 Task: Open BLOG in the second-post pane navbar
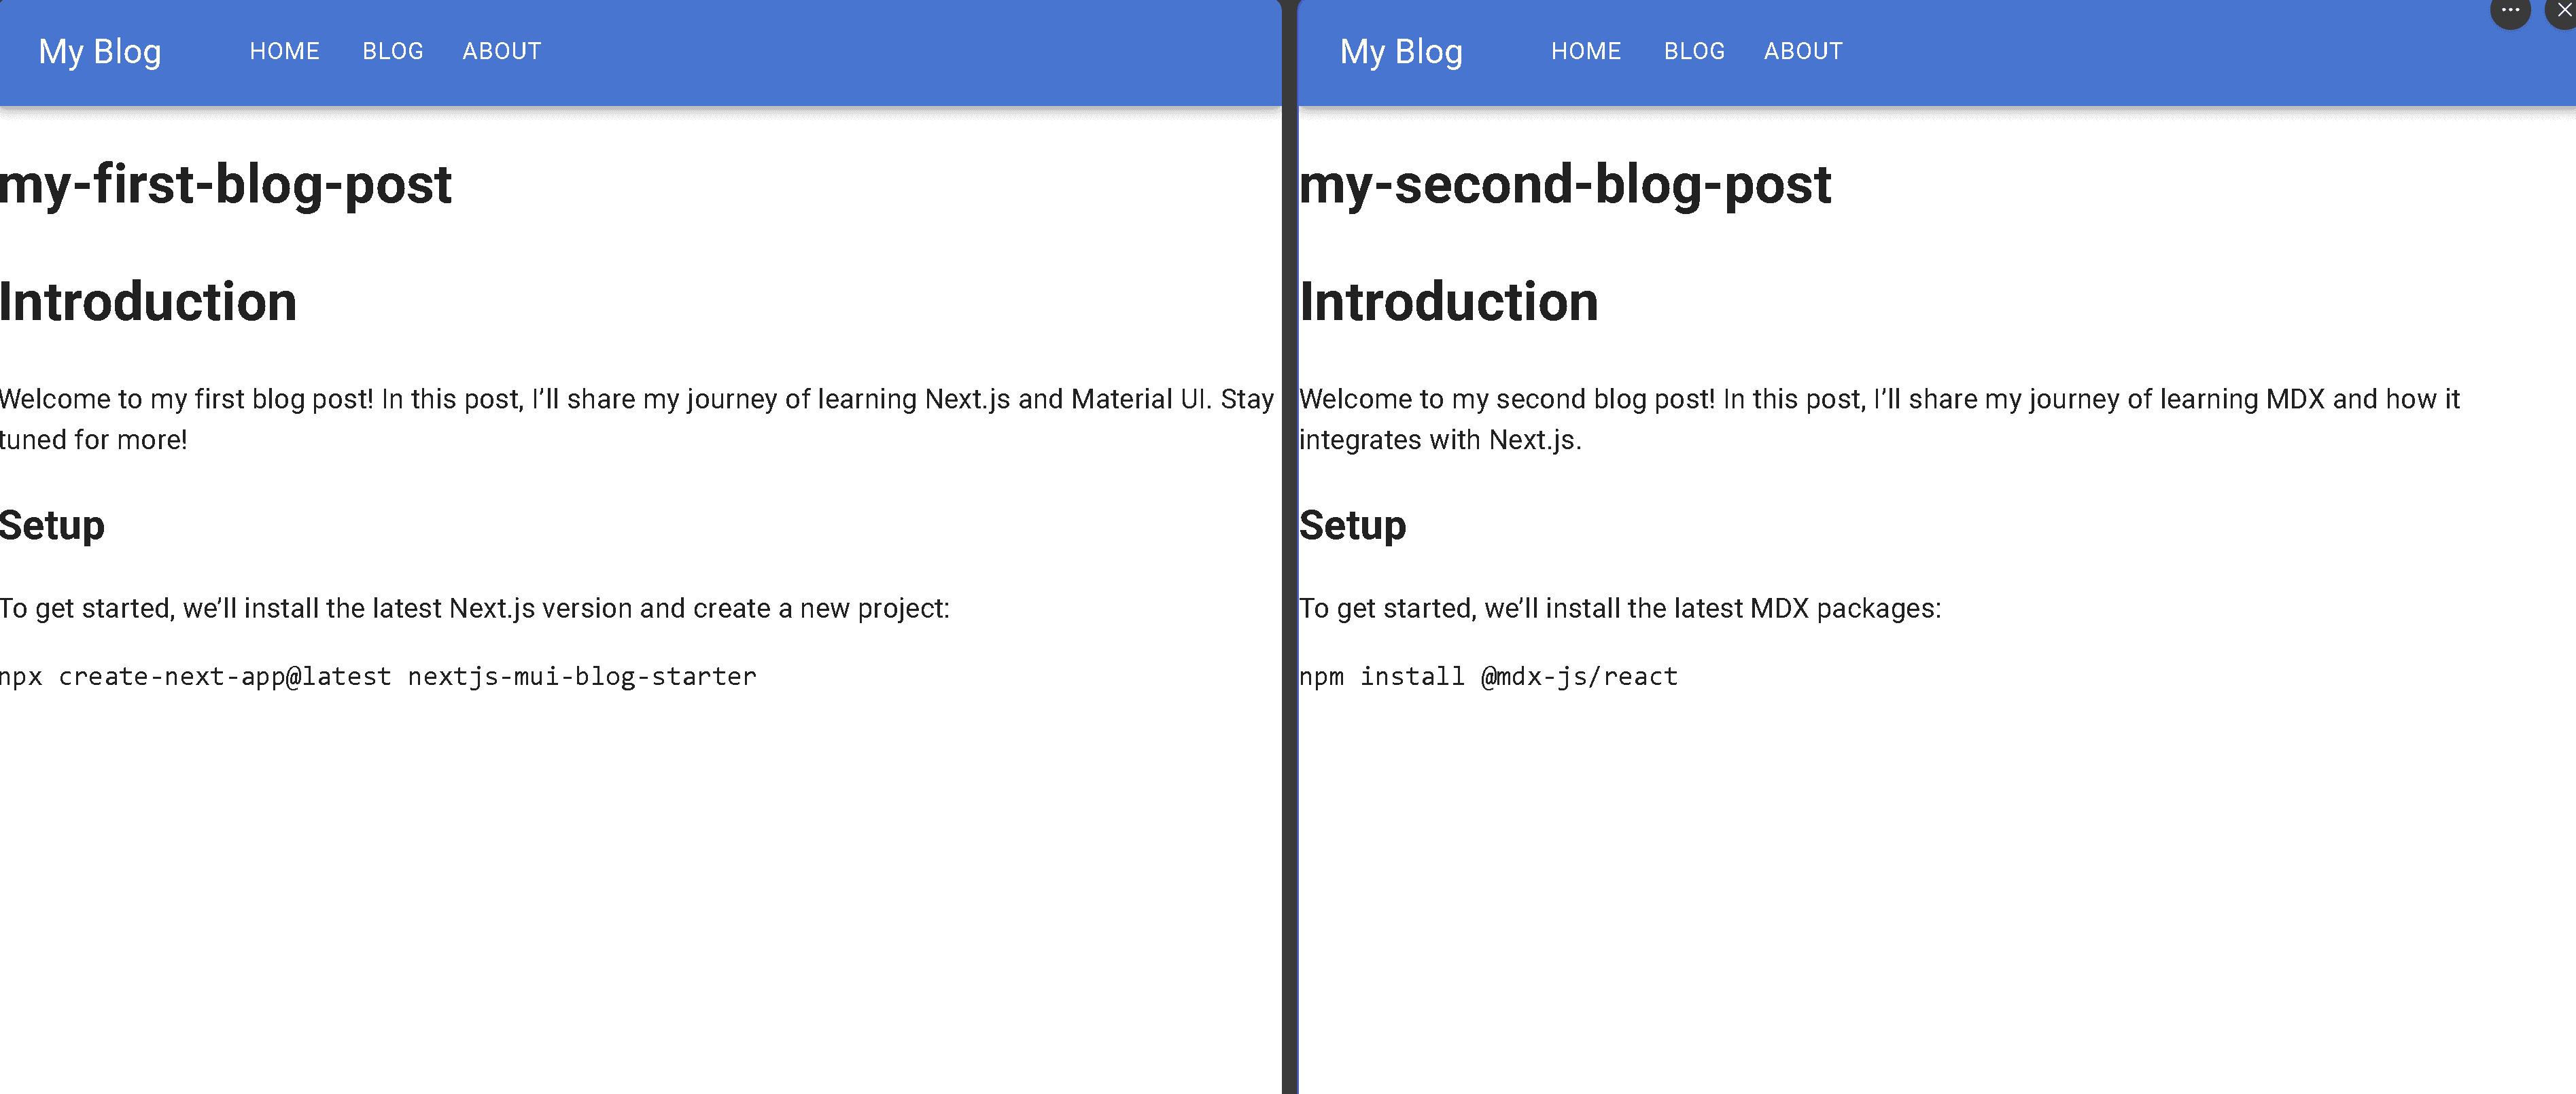pos(1693,51)
